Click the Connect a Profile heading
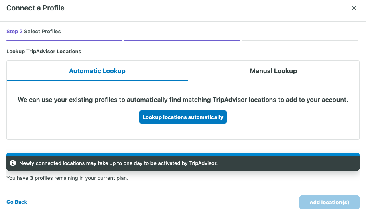Image resolution: width=366 pixels, height=213 pixels. point(35,8)
